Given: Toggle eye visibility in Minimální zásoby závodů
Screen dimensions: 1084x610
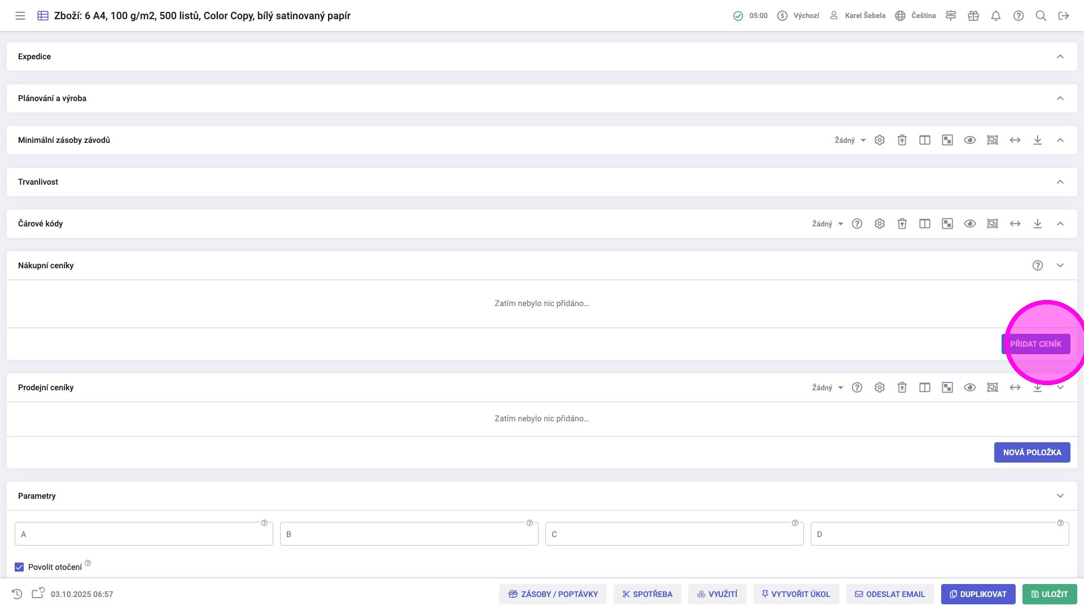Looking at the screenshot, I should pyautogui.click(x=970, y=140).
